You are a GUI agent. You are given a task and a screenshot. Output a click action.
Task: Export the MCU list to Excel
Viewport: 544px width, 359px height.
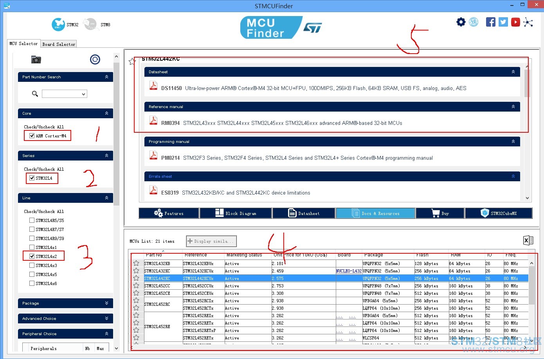click(x=528, y=240)
